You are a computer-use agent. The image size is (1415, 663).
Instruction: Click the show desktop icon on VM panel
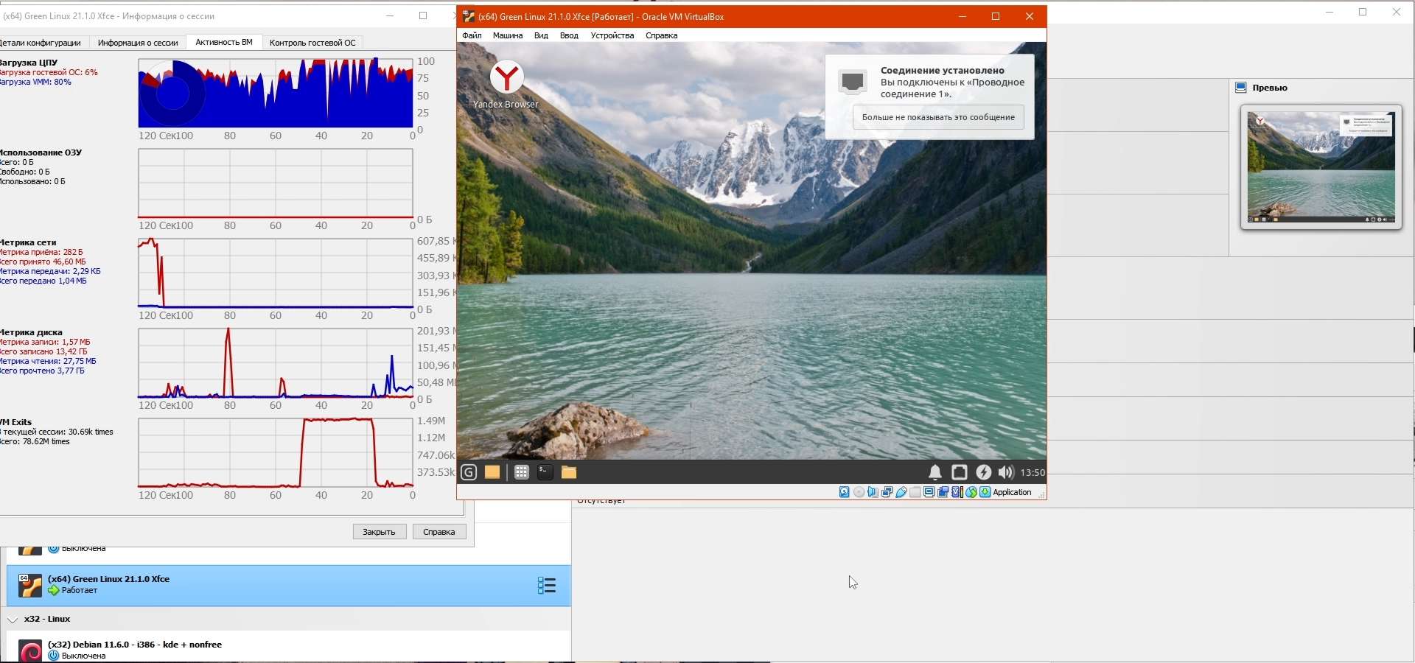click(492, 472)
